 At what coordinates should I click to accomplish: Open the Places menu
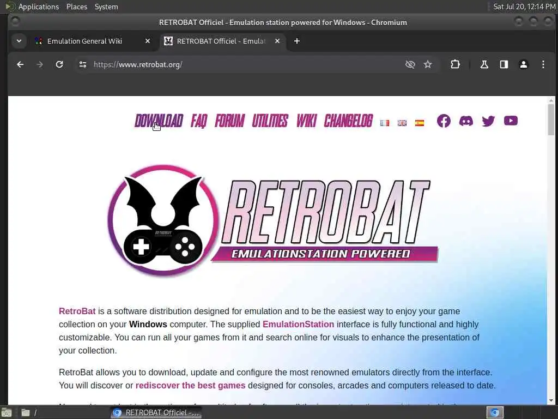coord(76,7)
